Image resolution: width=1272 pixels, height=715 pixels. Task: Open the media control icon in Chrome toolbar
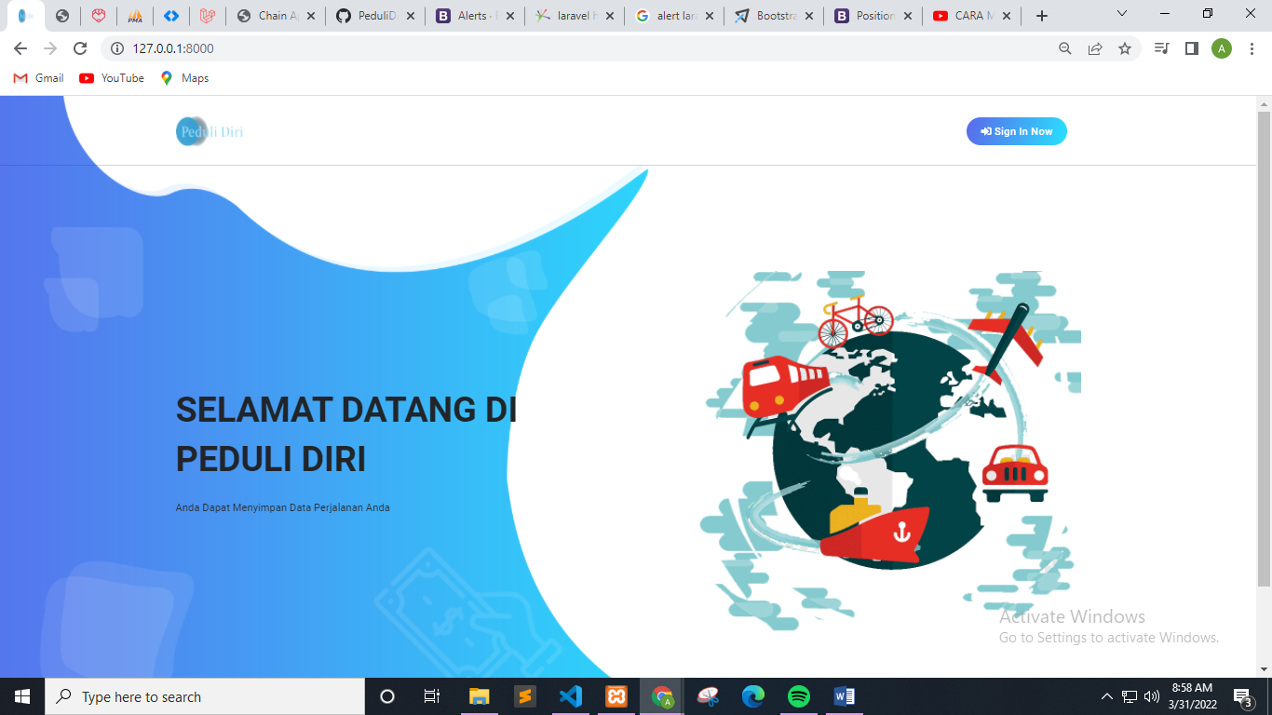click(1161, 48)
